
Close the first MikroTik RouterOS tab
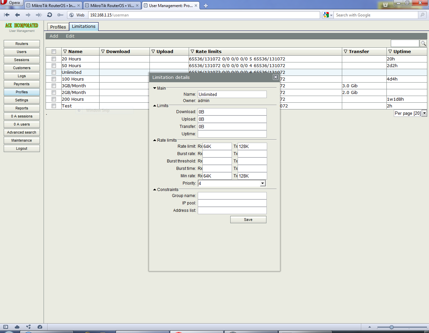79,6
